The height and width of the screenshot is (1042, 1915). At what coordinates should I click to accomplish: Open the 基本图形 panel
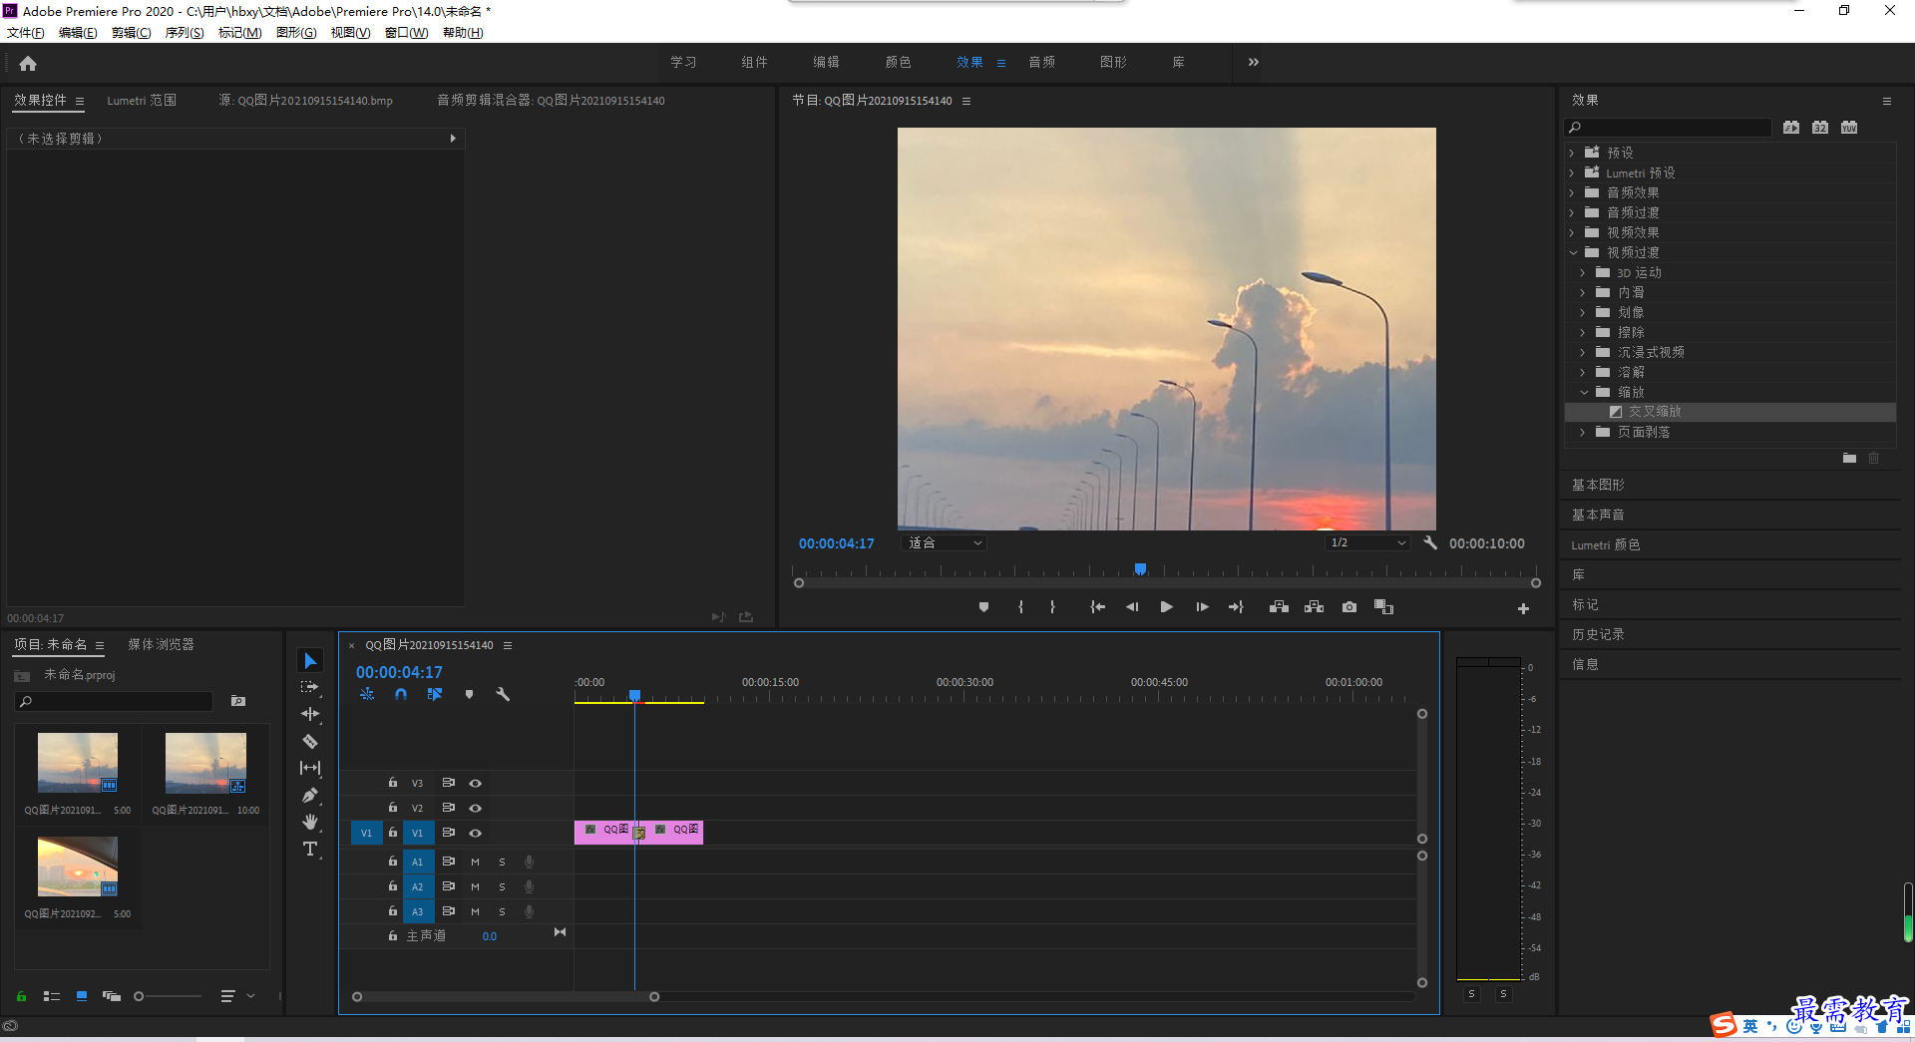pyautogui.click(x=1598, y=485)
